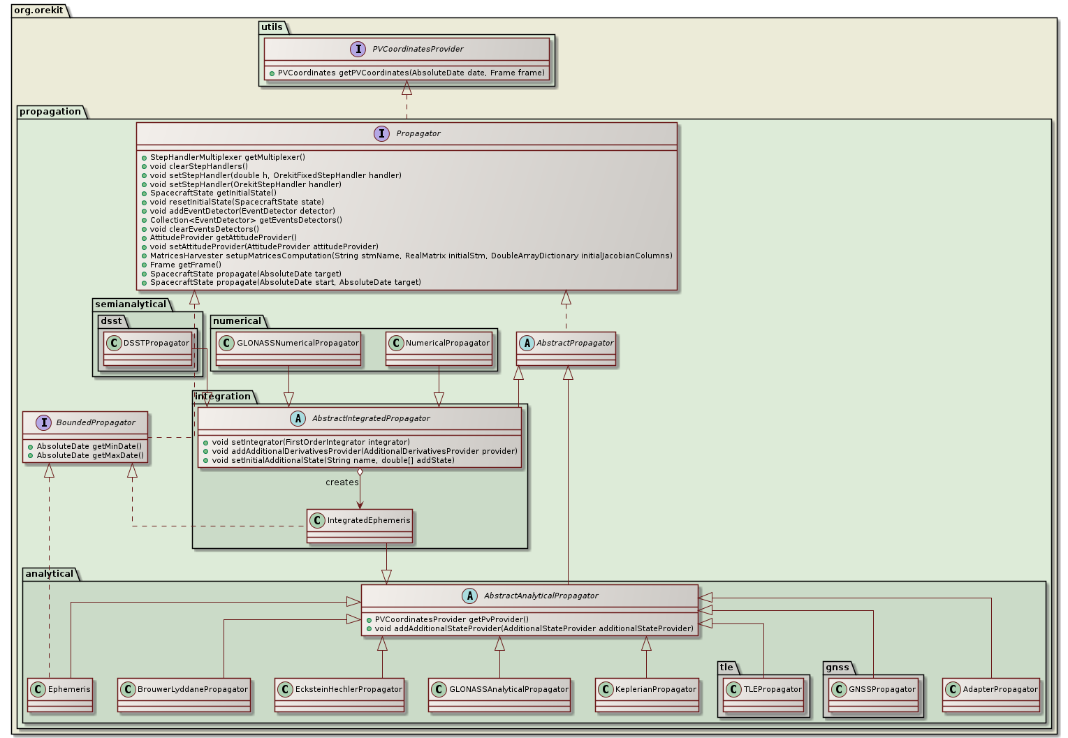Expand the gnss package tab

click(836, 667)
